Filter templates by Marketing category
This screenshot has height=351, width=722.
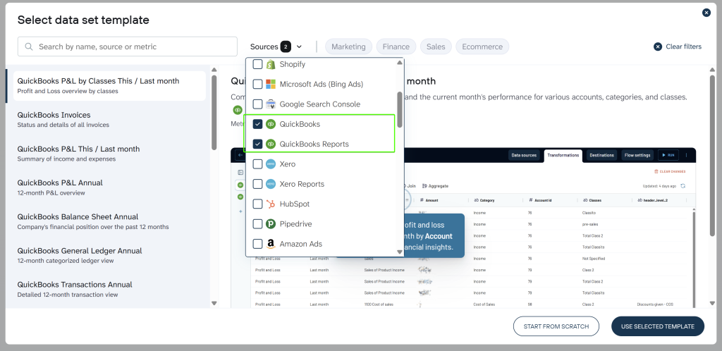(x=348, y=47)
